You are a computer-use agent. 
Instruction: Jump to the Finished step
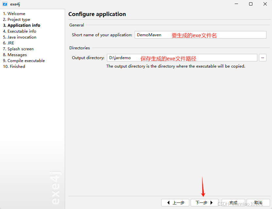coord(14,67)
